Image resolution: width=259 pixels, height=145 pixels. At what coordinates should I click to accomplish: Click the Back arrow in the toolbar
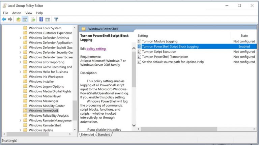click(4, 20)
